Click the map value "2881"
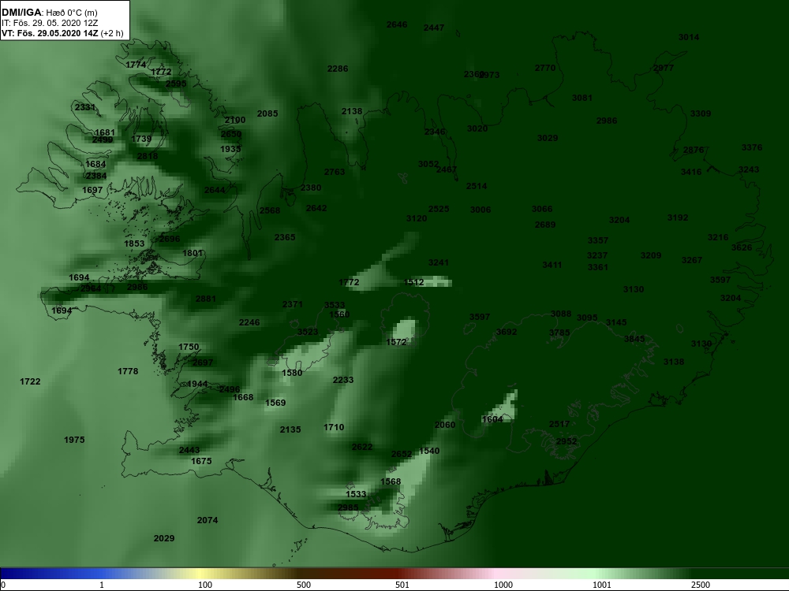 click(x=206, y=299)
